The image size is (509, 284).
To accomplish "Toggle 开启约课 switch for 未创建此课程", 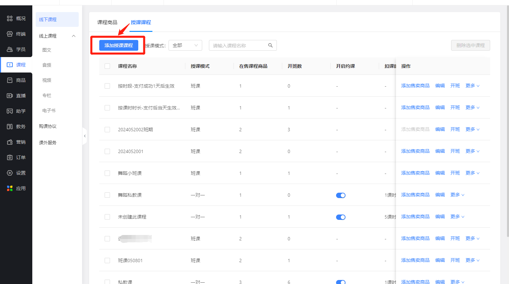I will point(341,217).
